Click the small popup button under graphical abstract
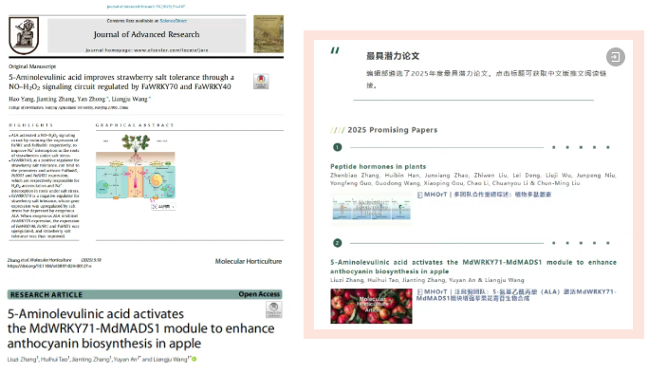 [163, 206]
